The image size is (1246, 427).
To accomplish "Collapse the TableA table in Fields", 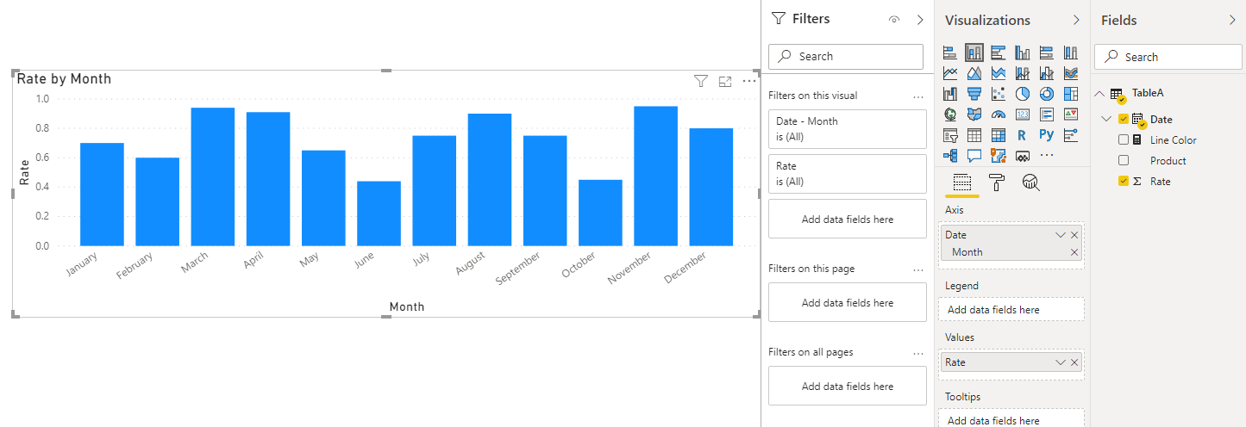I will point(1099,93).
